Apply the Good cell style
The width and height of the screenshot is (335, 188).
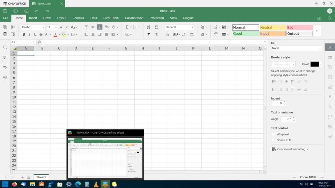(x=245, y=34)
